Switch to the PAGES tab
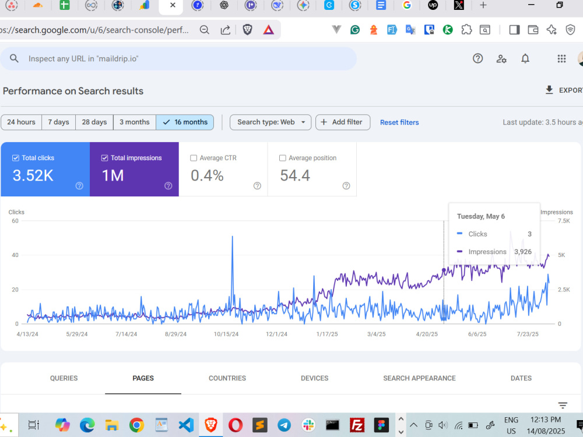 [x=143, y=378]
